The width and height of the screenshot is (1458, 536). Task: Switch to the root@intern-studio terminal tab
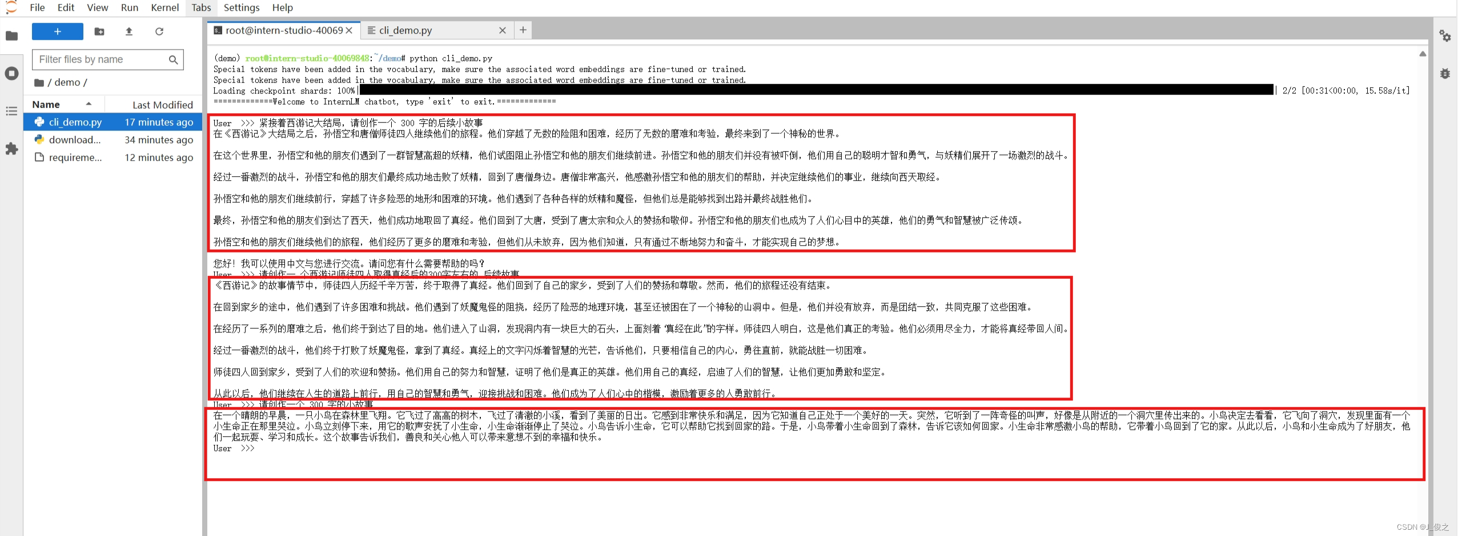pyautogui.click(x=284, y=30)
